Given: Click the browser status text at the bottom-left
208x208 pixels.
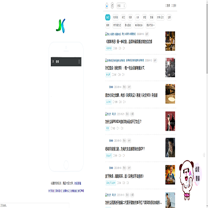Looking at the screenshot, I should coord(4,206).
